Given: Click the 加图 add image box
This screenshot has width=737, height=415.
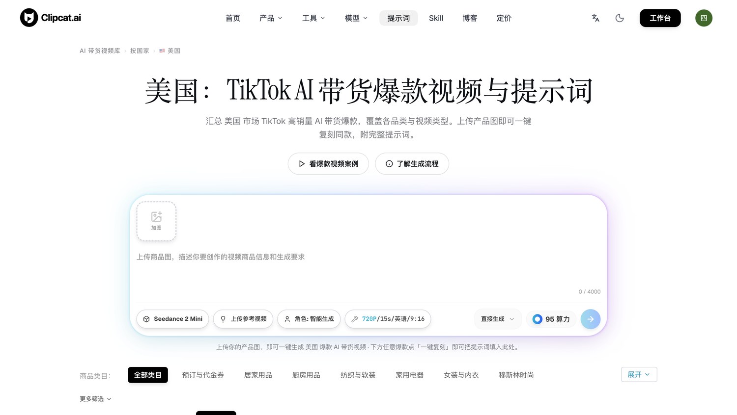Looking at the screenshot, I should [156, 221].
